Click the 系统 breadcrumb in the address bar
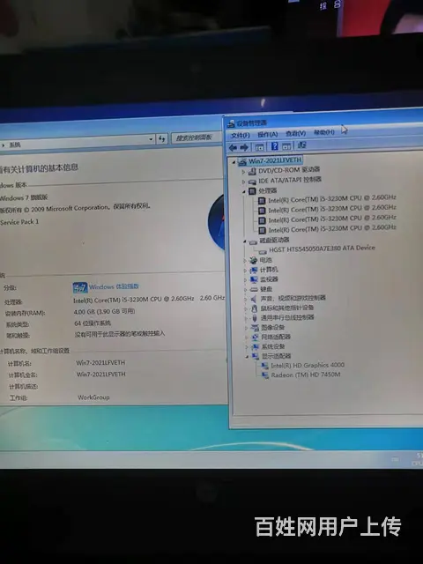 click(15, 145)
